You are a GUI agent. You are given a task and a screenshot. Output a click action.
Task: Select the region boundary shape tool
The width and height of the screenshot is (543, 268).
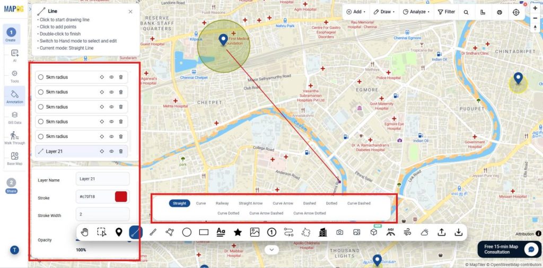306,232
